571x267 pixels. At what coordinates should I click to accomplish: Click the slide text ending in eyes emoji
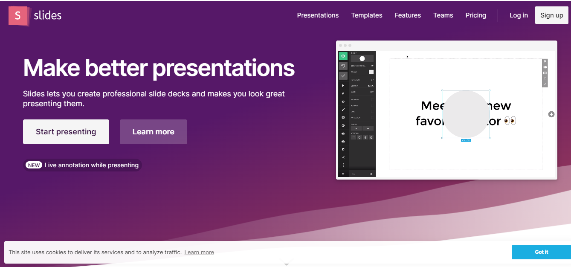tap(466, 113)
